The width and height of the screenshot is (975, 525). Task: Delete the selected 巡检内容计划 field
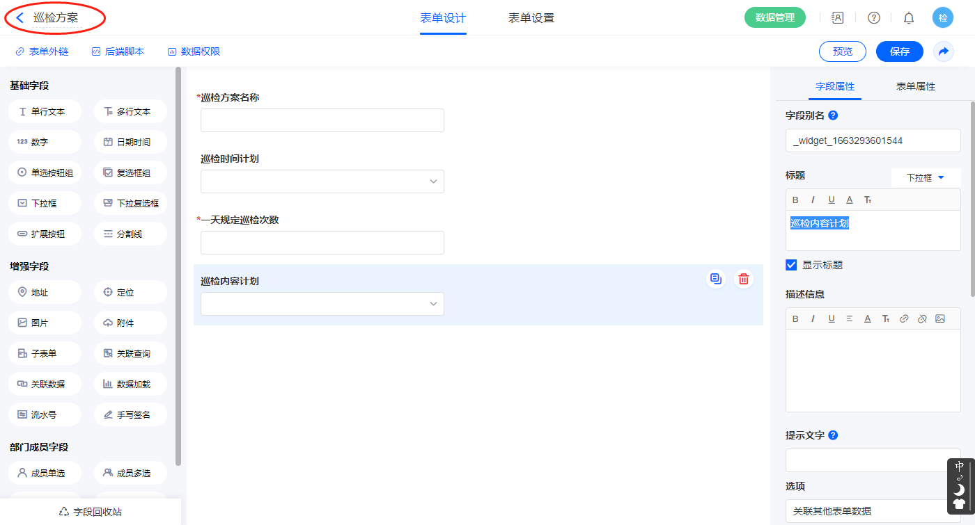pyautogui.click(x=744, y=280)
